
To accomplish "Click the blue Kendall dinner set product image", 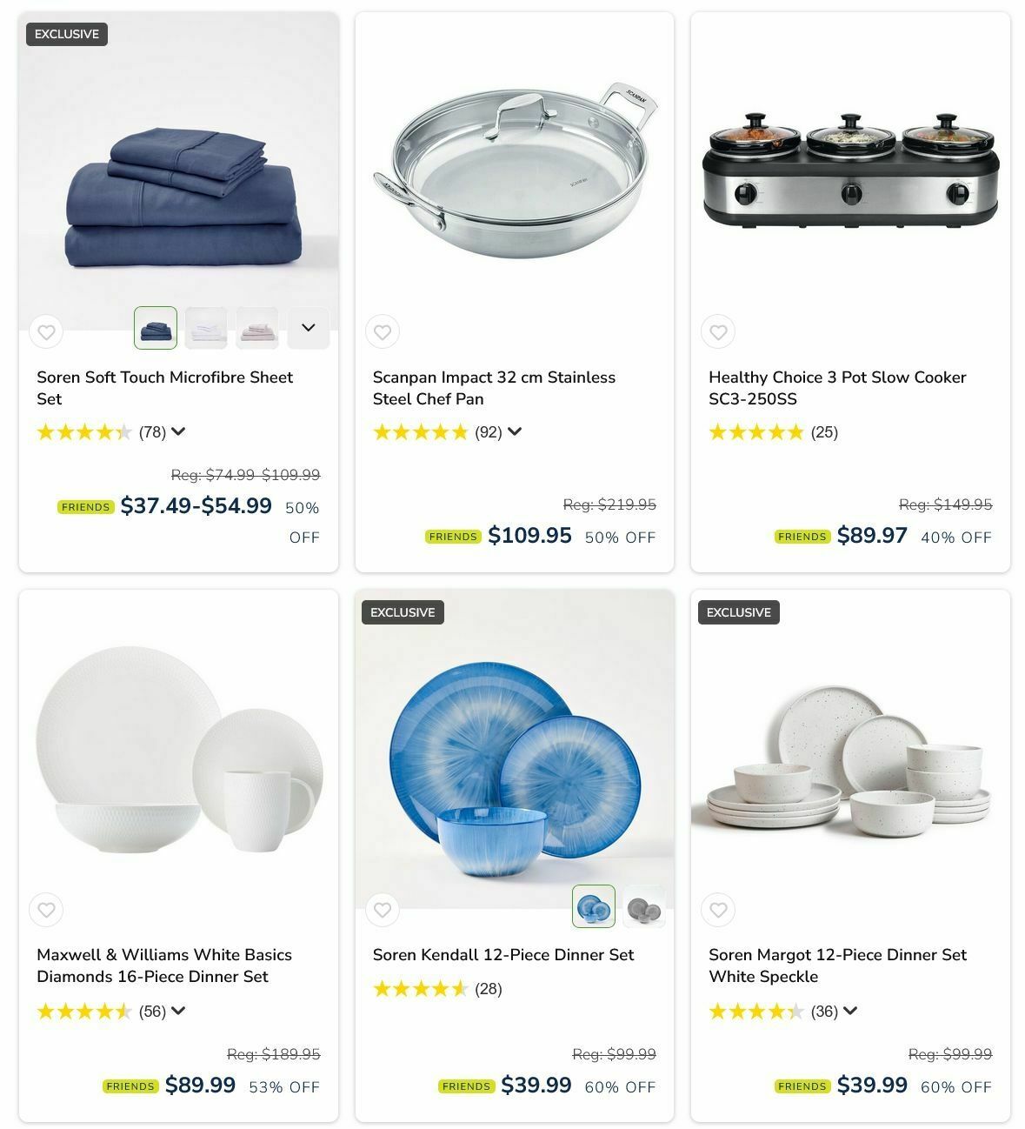I will (x=515, y=750).
